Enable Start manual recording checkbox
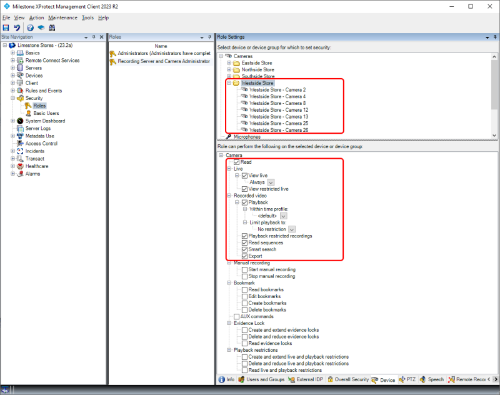The width and height of the screenshot is (500, 395). [x=244, y=270]
